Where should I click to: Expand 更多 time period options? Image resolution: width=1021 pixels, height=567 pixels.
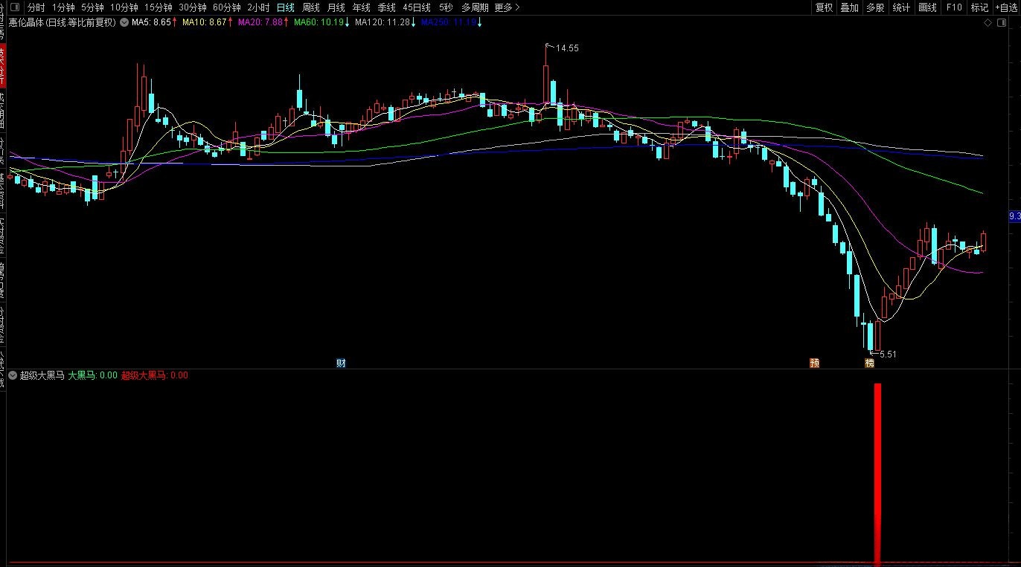tap(507, 7)
